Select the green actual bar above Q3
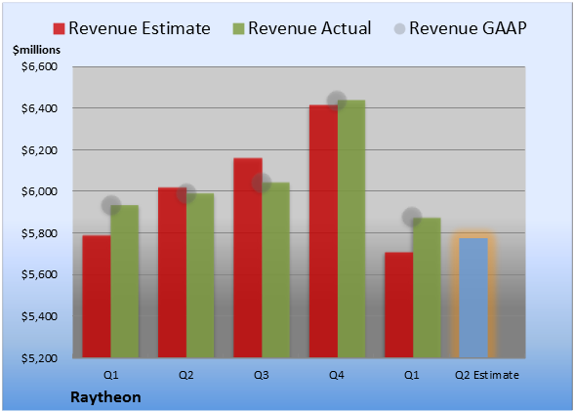The width and height of the screenshot is (574, 412). pyautogui.click(x=275, y=269)
